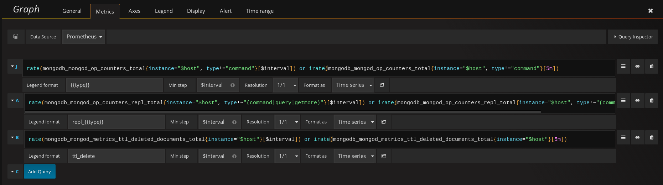This screenshot has width=663, height=185.
Task: Open hamburger menu for query A
Action: pyautogui.click(x=623, y=101)
